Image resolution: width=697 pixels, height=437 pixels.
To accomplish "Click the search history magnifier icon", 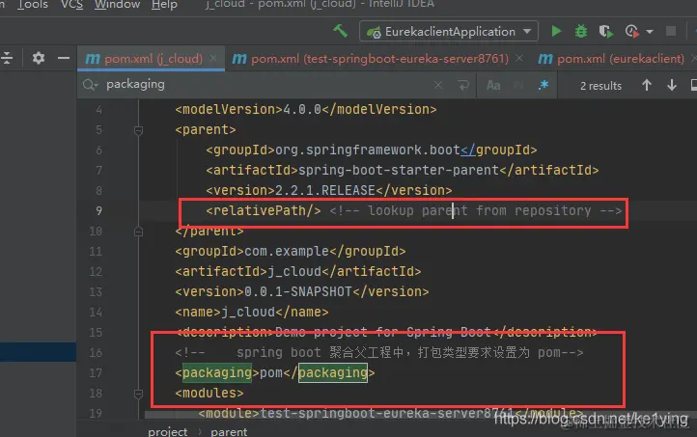I will click(x=90, y=84).
